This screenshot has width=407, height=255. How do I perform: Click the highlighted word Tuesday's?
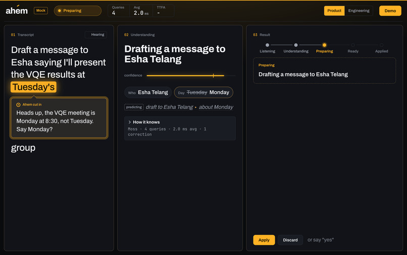(x=33, y=87)
